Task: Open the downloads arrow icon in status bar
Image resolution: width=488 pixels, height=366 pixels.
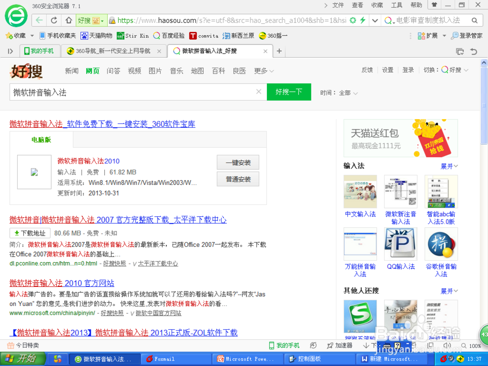Action: [366, 345]
